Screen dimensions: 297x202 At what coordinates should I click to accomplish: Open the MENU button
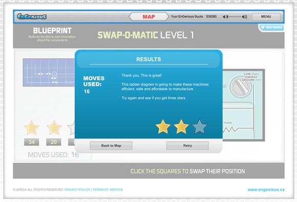(266, 17)
